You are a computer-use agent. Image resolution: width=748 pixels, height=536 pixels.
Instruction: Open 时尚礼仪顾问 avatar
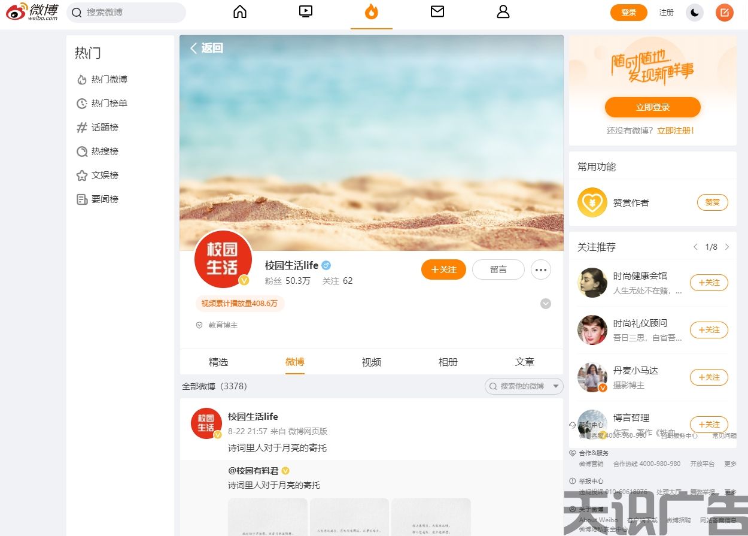pyautogui.click(x=592, y=330)
